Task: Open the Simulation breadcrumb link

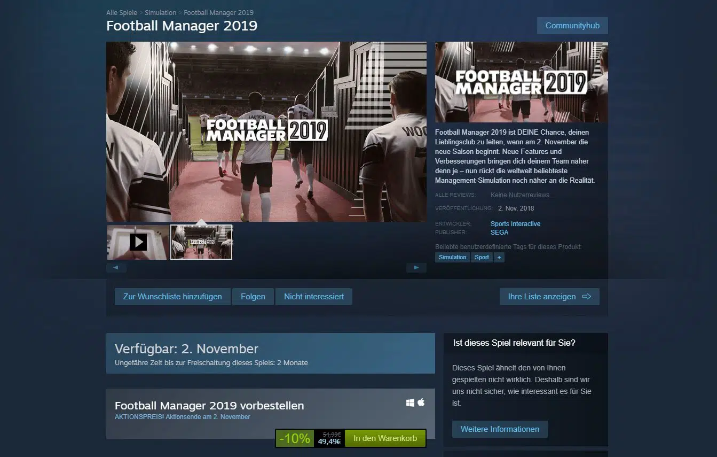Action: (x=160, y=12)
